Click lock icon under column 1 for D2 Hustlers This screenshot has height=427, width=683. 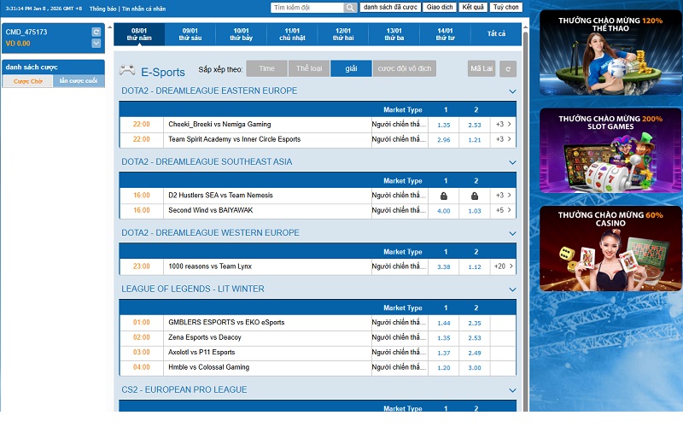(443, 196)
